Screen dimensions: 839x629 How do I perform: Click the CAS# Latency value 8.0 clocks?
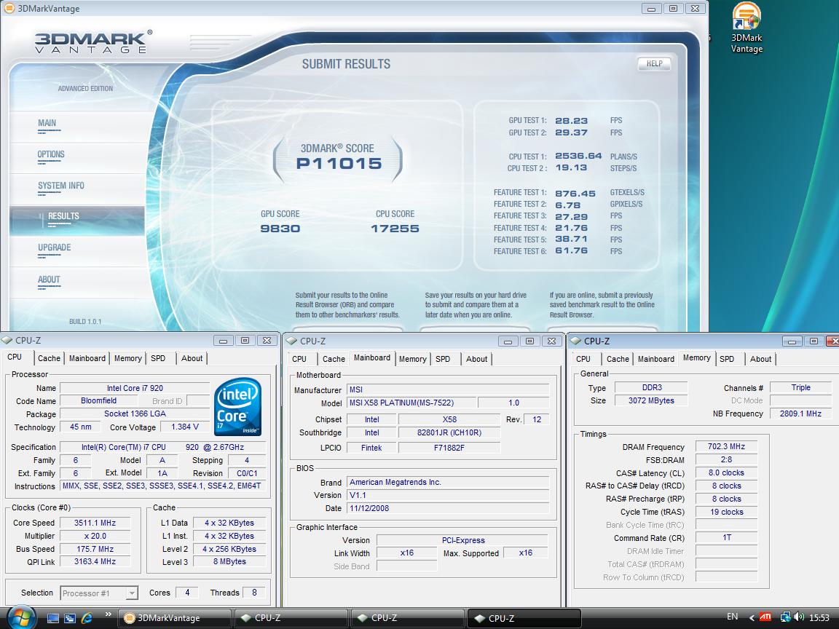pyautogui.click(x=726, y=472)
